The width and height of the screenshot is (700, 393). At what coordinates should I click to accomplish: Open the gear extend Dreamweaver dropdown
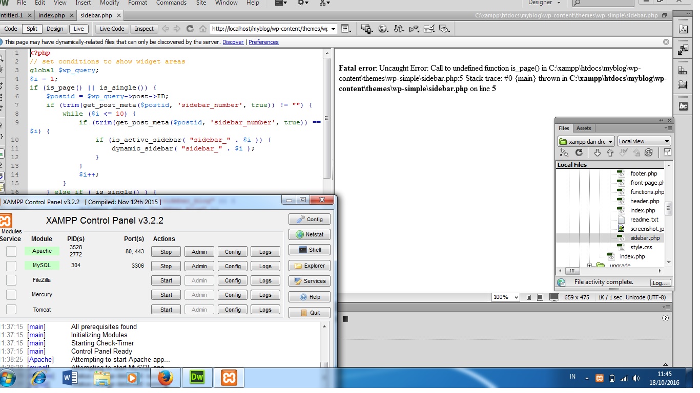[x=303, y=3]
